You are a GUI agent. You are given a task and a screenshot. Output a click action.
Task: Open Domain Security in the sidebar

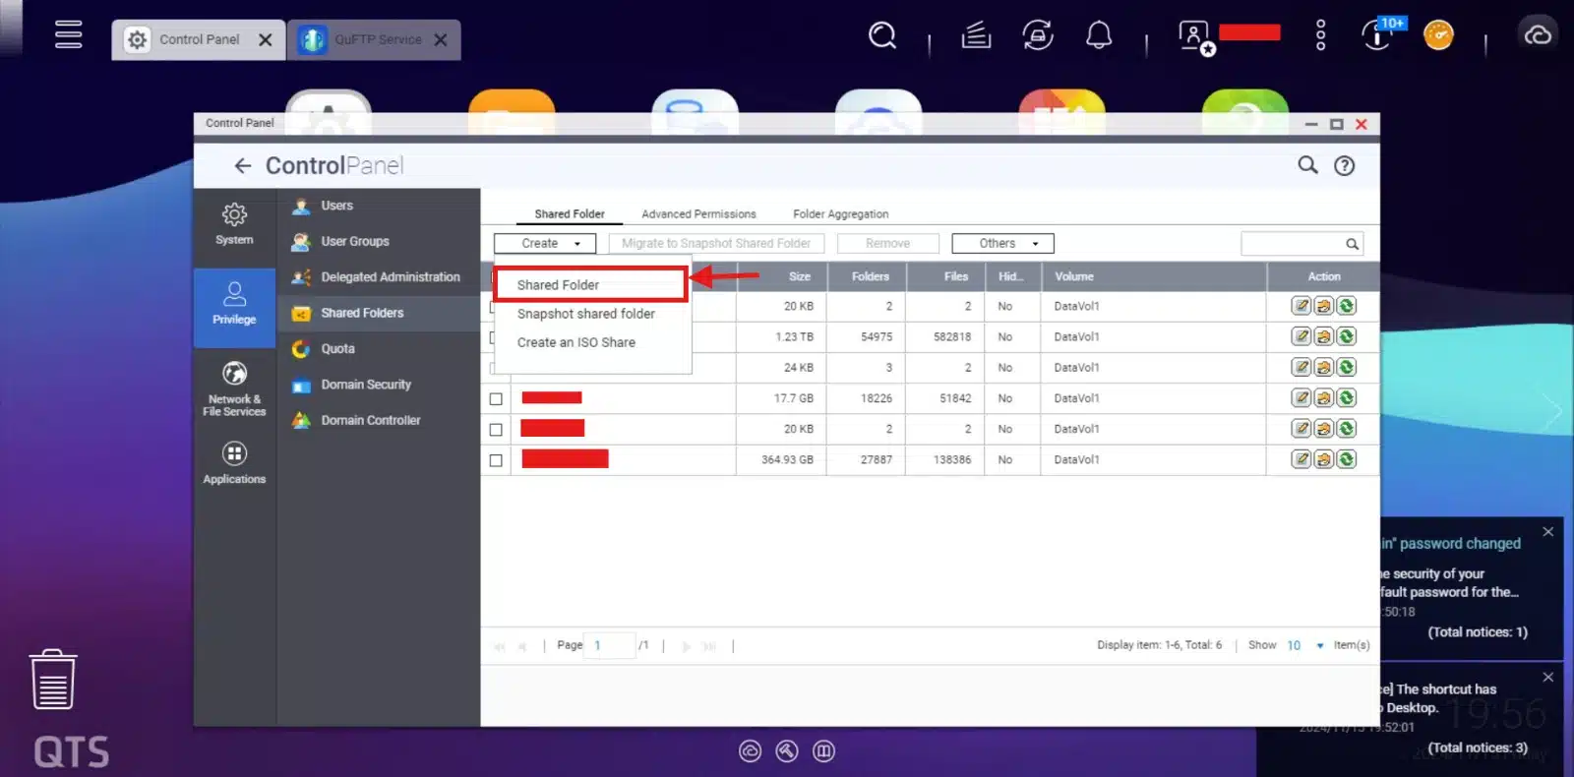(365, 385)
